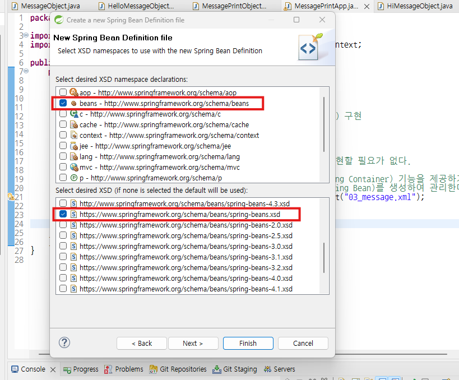Switch to MessagePrintObject editor tab
Screen dimensions: 459x380
230,6
